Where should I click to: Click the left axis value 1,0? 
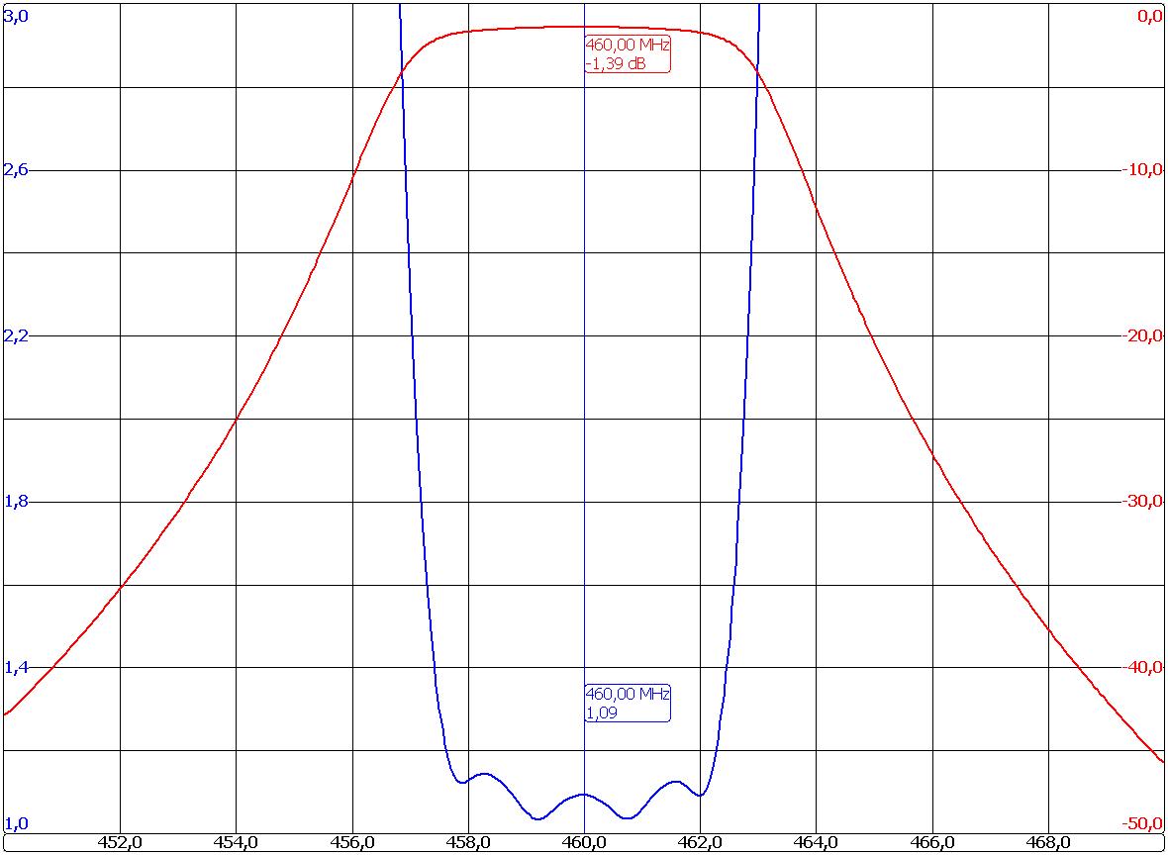[x=18, y=822]
